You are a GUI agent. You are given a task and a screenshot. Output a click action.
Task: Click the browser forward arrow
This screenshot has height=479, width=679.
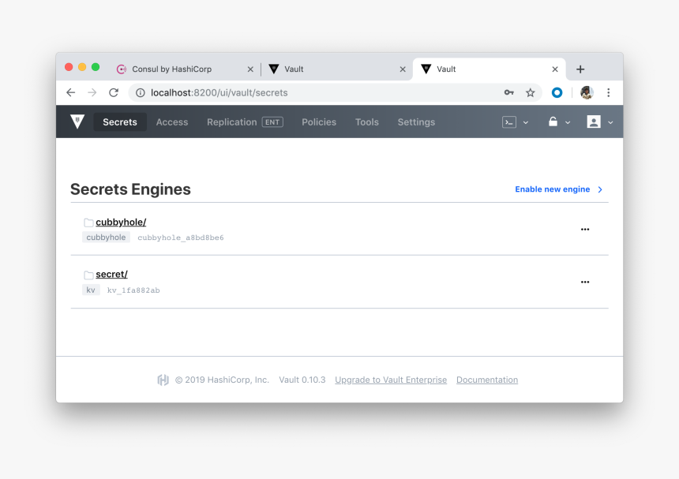click(x=92, y=92)
